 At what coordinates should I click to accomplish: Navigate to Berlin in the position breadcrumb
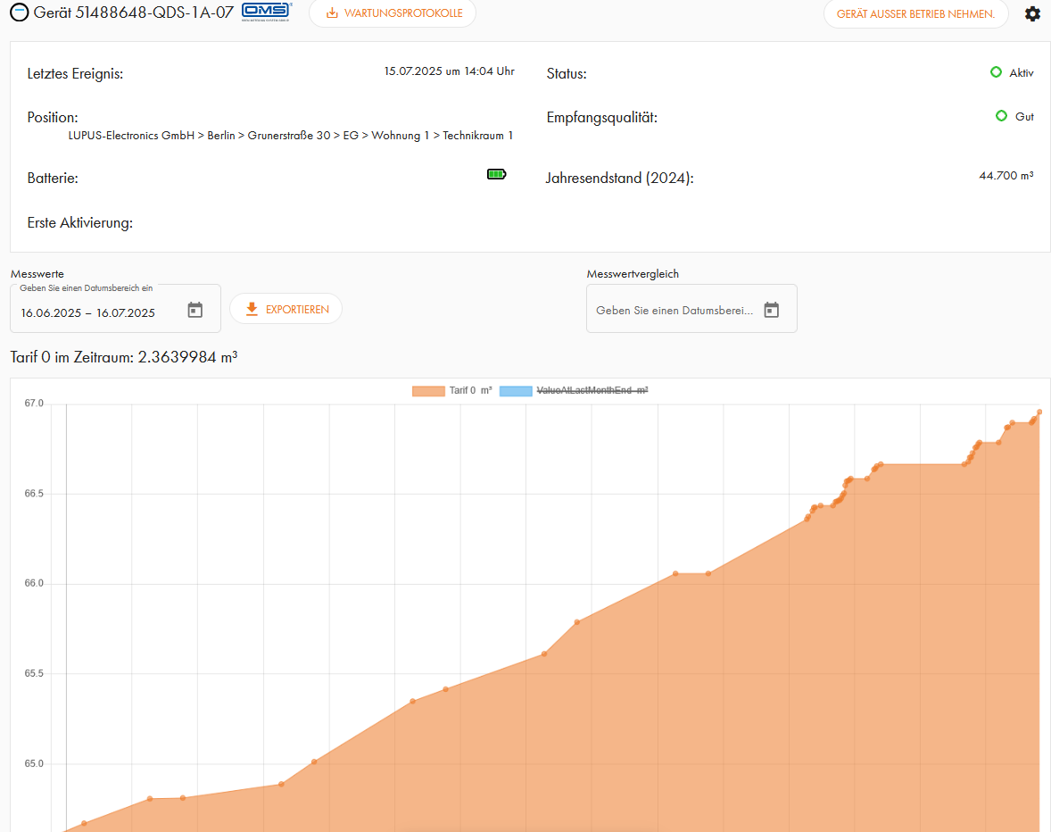[x=221, y=135]
